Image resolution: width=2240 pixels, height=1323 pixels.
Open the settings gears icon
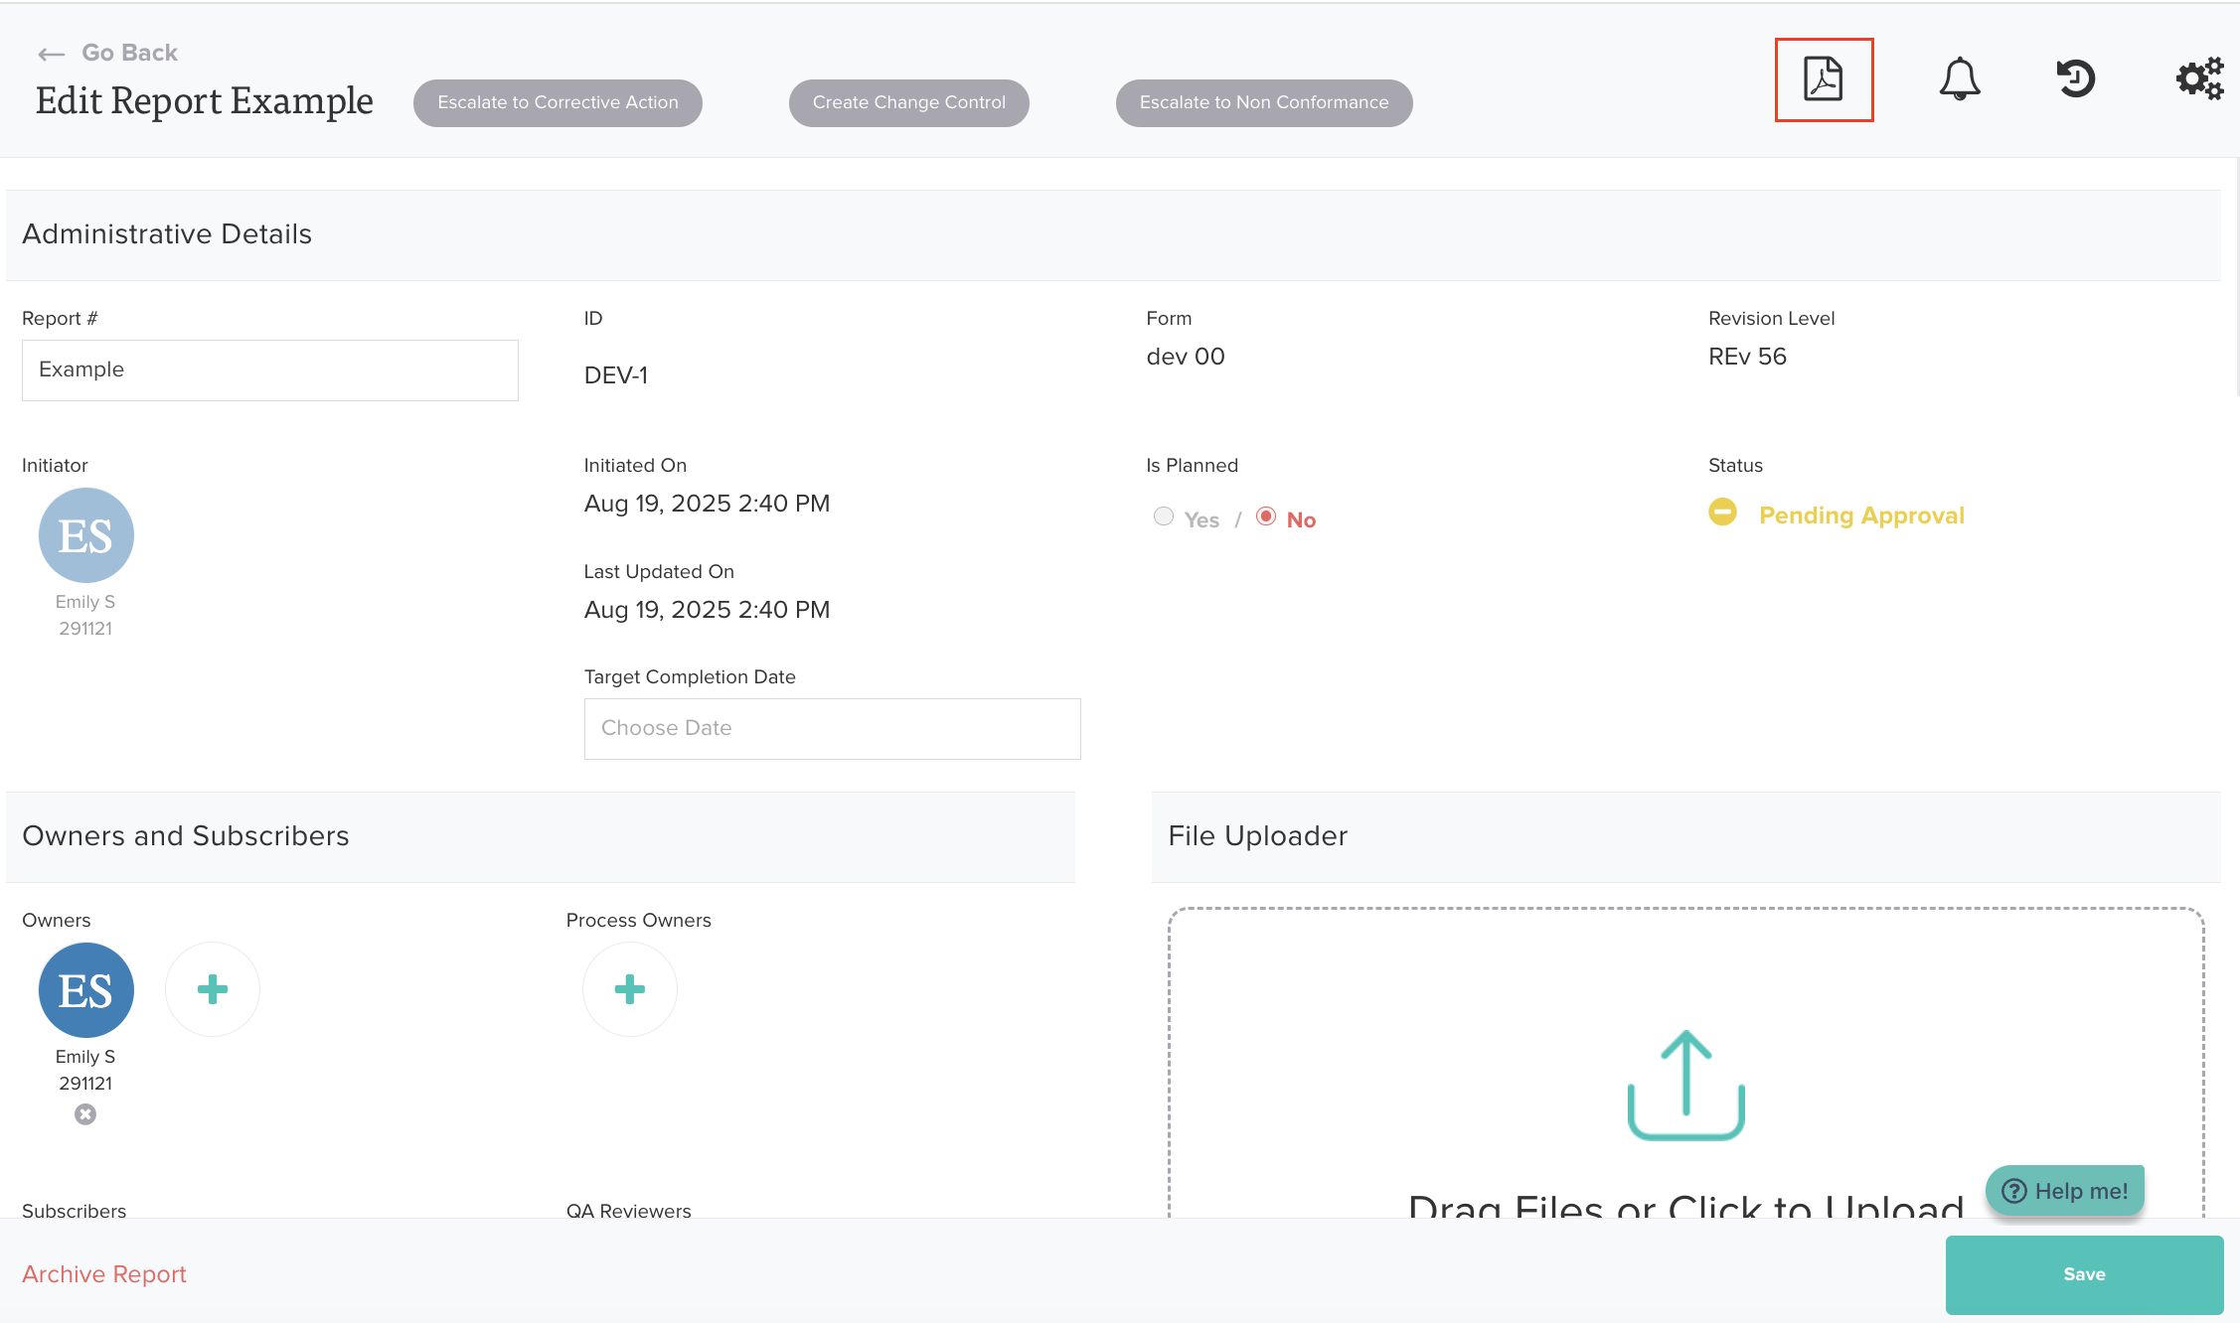[2198, 78]
